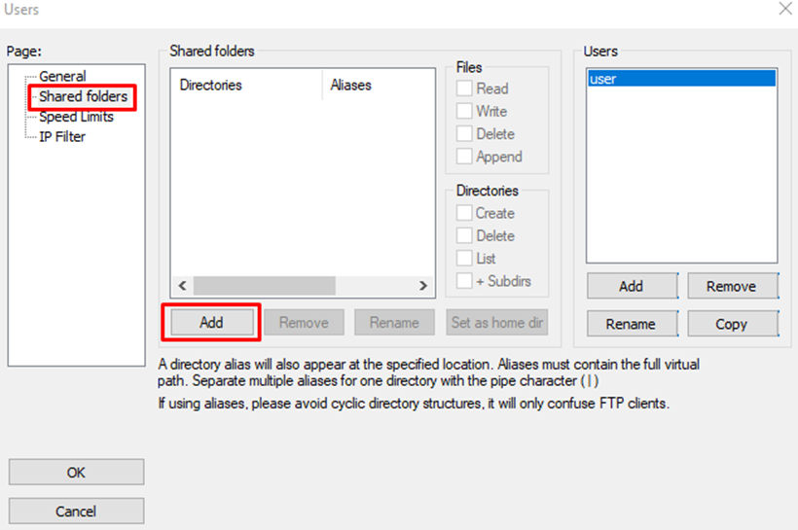Open the Shared folders page
This screenshot has height=530, width=798.
coord(83,96)
